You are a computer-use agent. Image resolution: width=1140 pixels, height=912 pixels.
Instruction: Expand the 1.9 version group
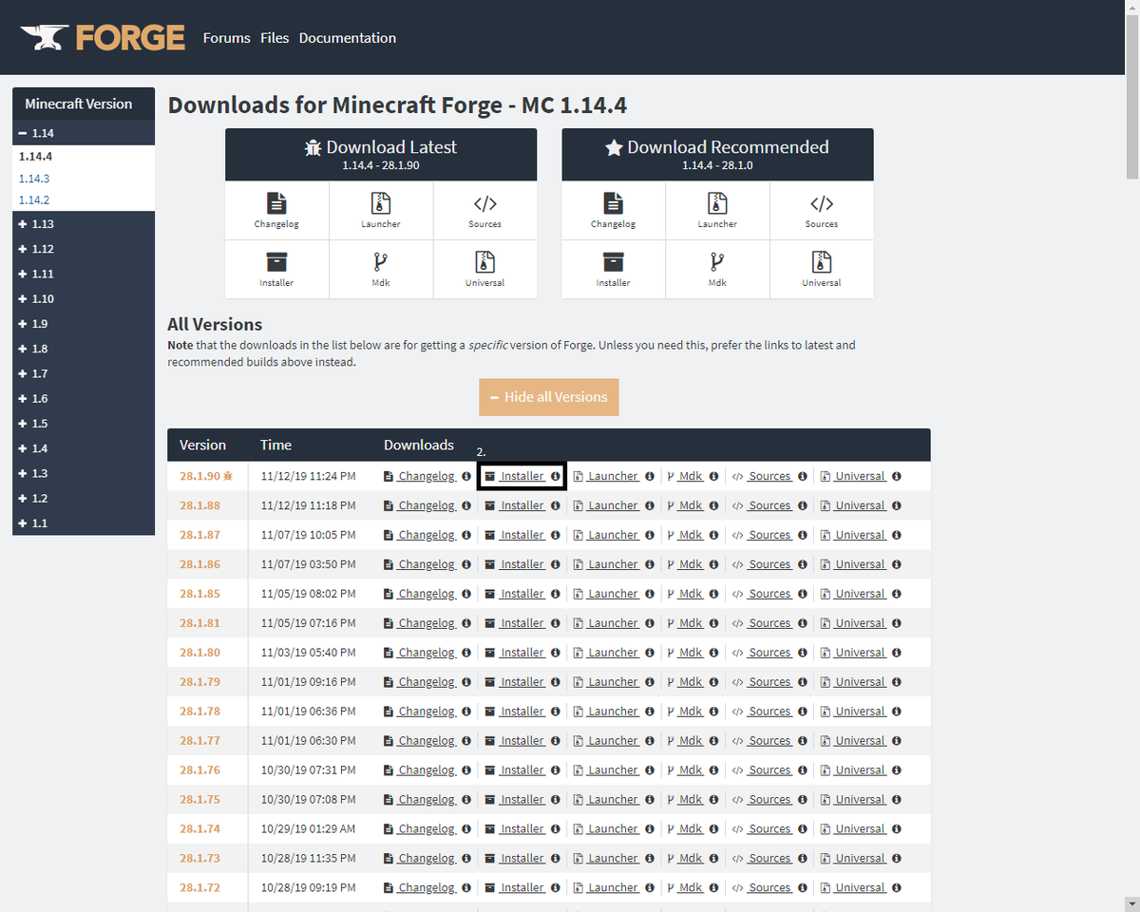point(84,324)
